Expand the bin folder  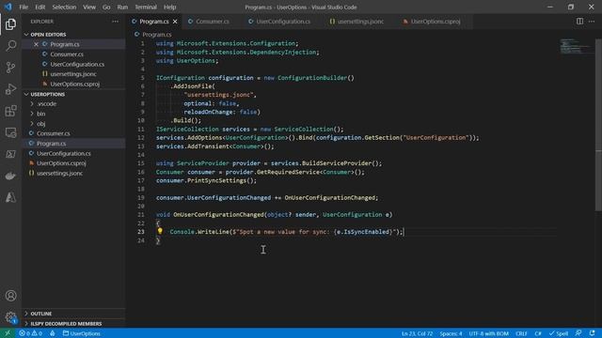(40, 114)
